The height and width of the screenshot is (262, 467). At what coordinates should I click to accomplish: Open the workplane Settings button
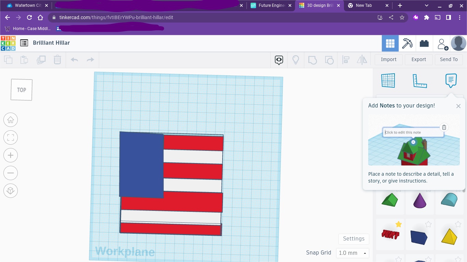[x=354, y=239]
